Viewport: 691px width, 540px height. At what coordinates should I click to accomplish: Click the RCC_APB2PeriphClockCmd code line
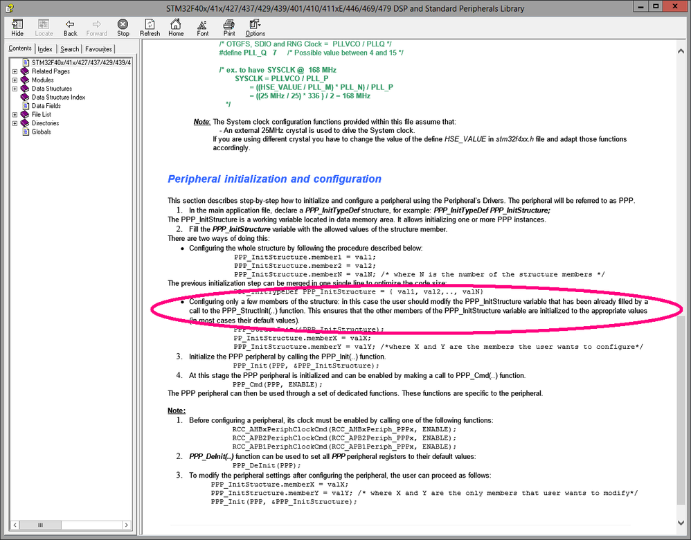(344, 438)
